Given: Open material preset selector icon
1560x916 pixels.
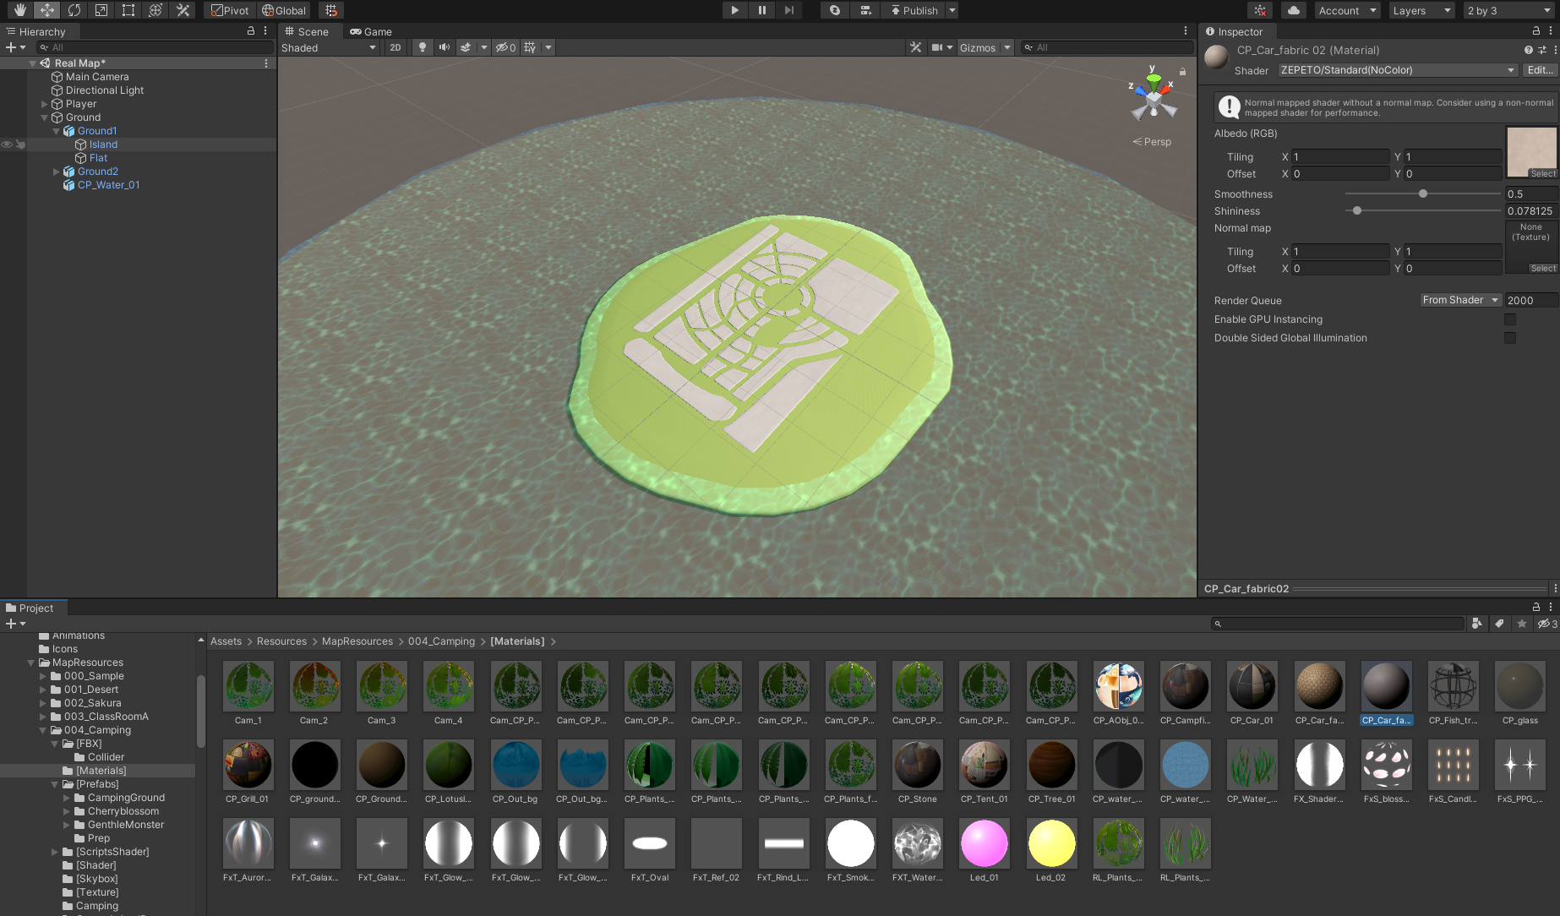Looking at the screenshot, I should coord(1541,50).
